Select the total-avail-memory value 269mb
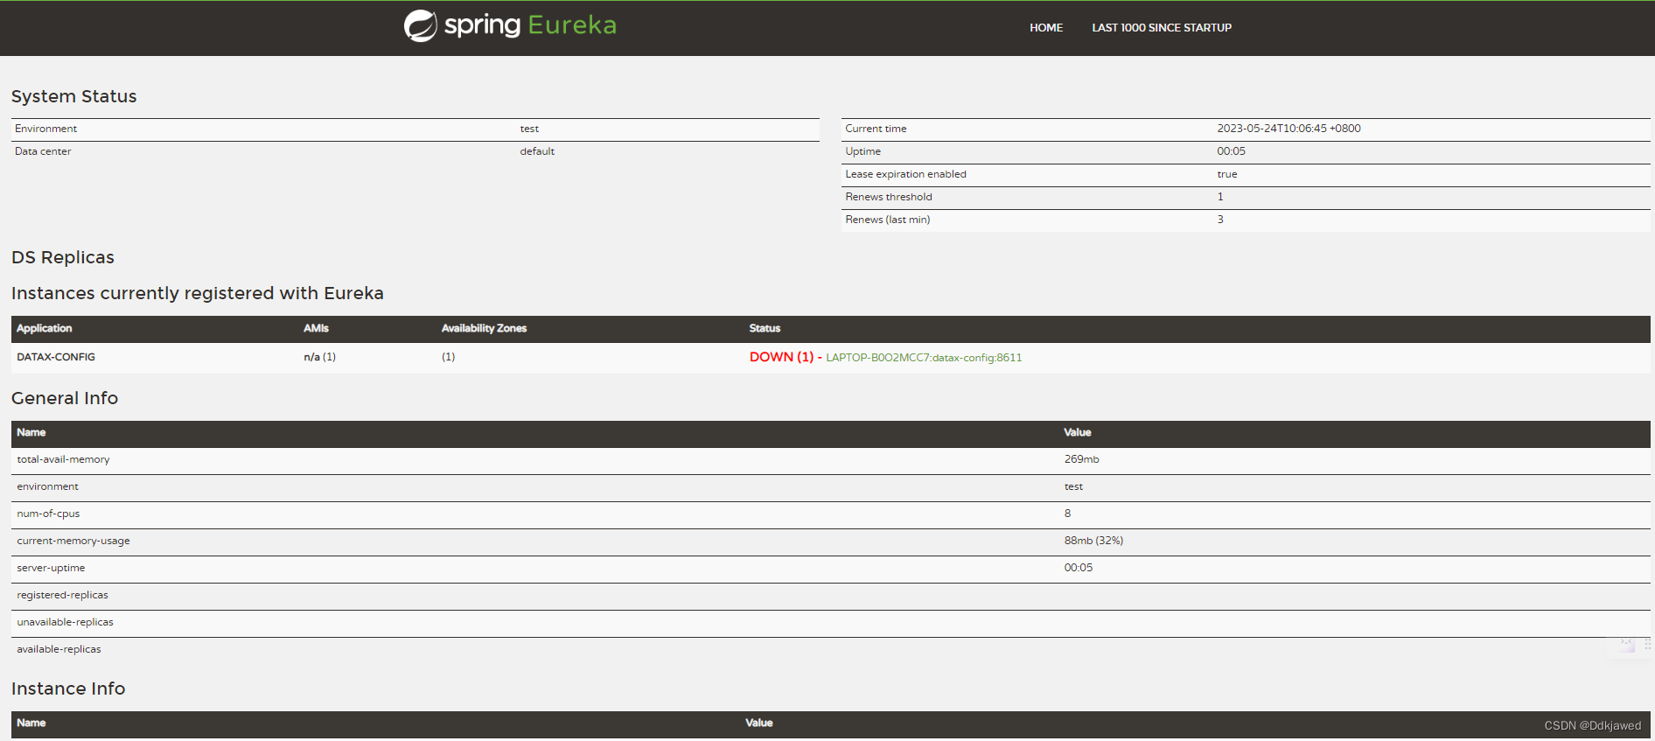 point(1081,459)
